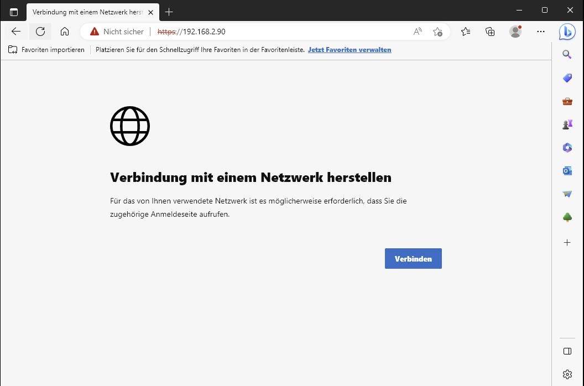Select the Verbindung mit einem Netzwerk tab
Viewport: 584px width, 386px height.
pyautogui.click(x=88, y=12)
